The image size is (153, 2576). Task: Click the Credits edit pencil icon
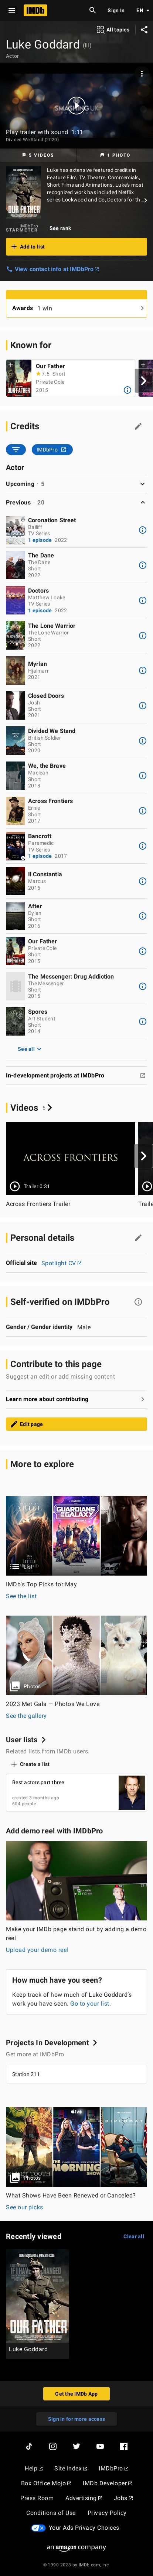pos(138,426)
